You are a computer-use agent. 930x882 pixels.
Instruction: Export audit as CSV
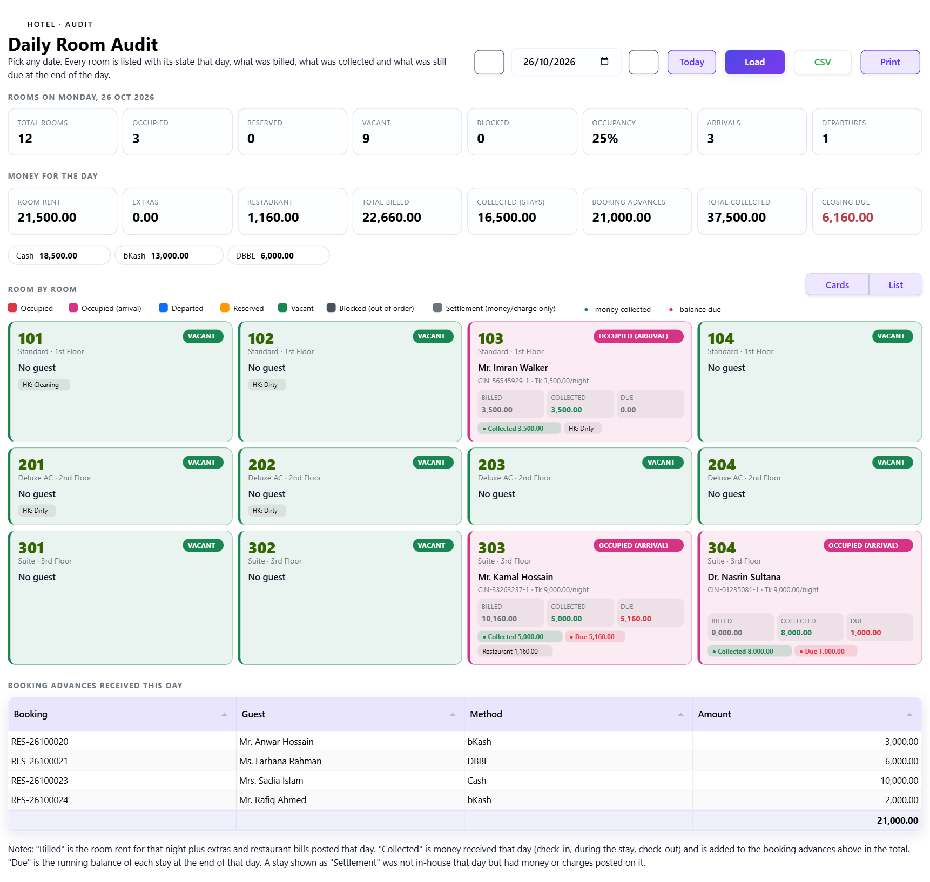tap(823, 62)
